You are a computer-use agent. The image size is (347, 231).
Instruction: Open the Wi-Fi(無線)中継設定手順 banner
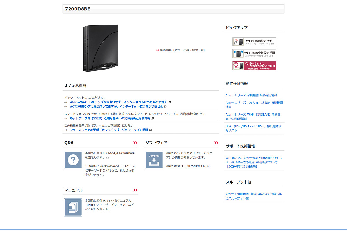254,54
